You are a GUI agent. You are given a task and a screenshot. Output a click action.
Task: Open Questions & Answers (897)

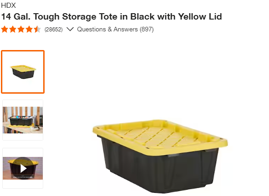[115, 29]
